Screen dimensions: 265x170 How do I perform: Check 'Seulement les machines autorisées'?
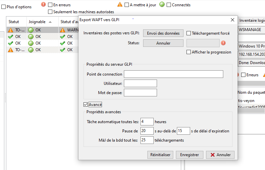(50, 12)
